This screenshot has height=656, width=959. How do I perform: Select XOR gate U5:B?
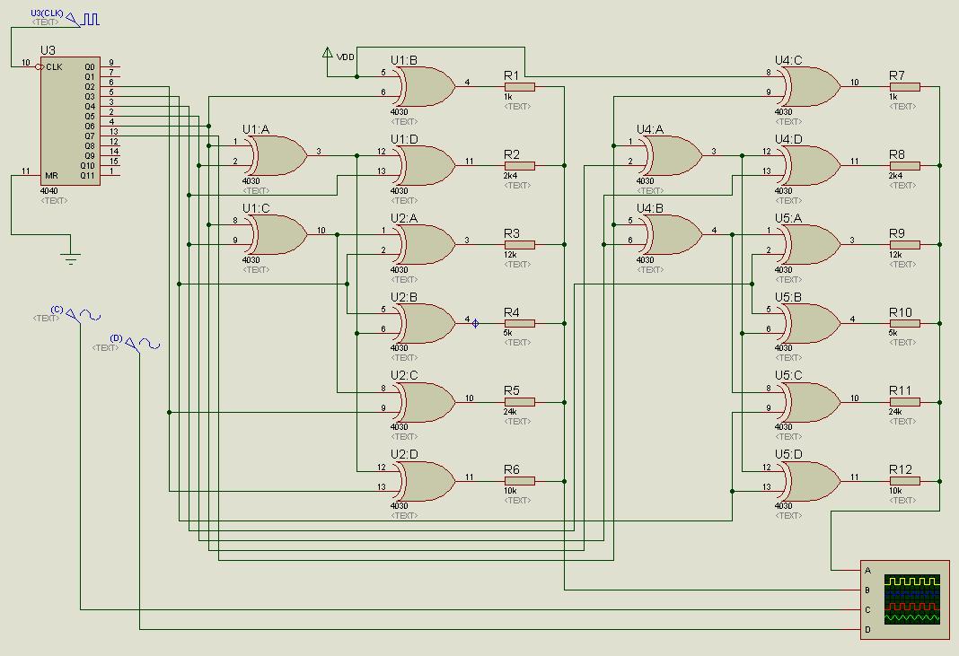810,323
